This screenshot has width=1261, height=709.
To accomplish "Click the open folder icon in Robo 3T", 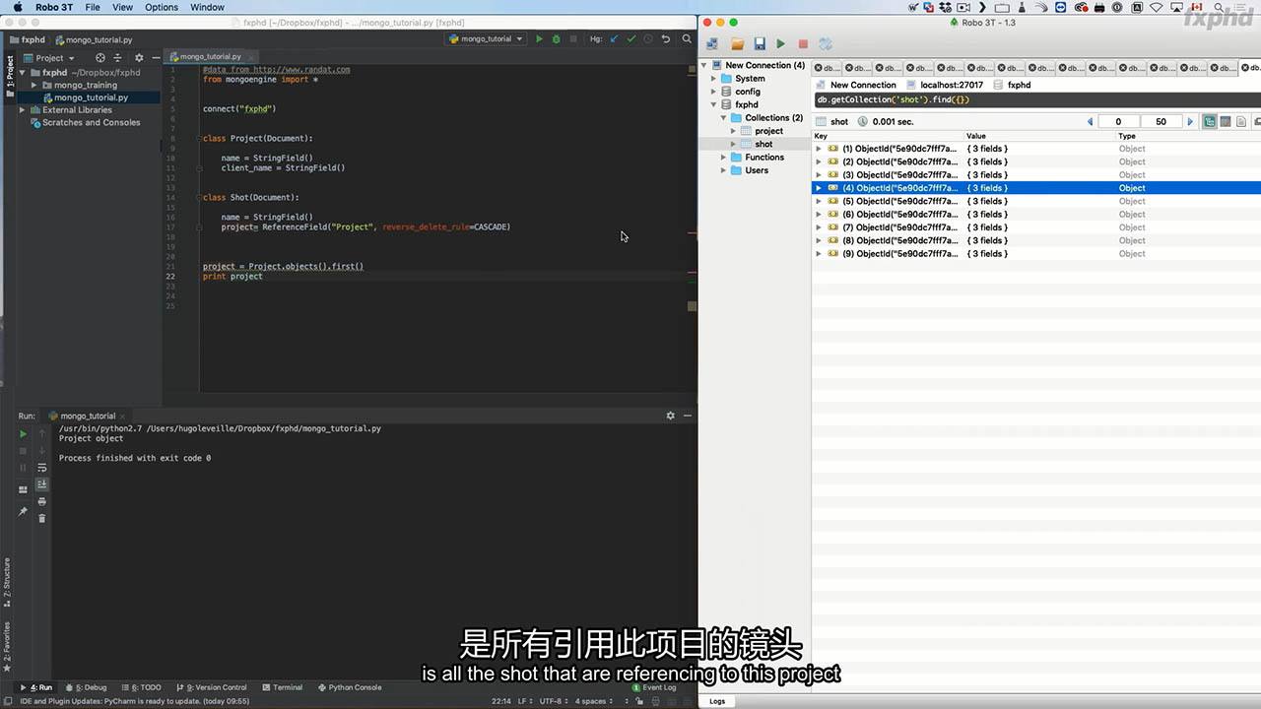I will (x=737, y=44).
